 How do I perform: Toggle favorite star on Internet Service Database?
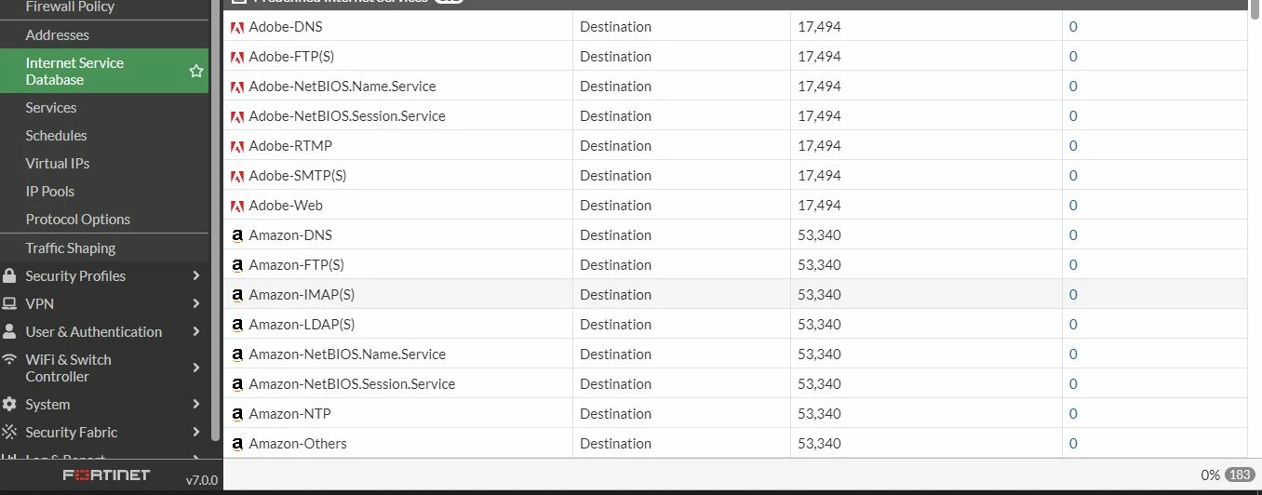pyautogui.click(x=196, y=71)
